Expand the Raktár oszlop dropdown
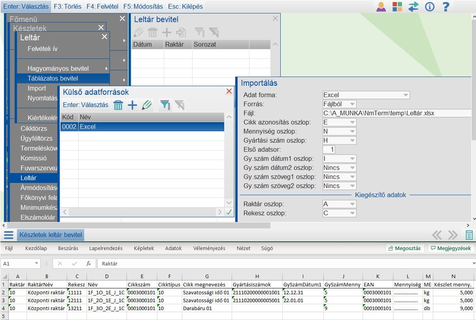 tap(352, 204)
